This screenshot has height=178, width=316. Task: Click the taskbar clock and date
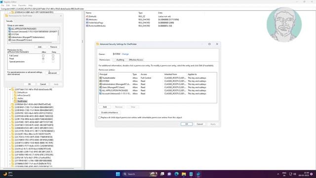pos(304,174)
